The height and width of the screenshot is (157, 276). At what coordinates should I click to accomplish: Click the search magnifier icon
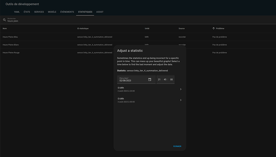point(4,20)
